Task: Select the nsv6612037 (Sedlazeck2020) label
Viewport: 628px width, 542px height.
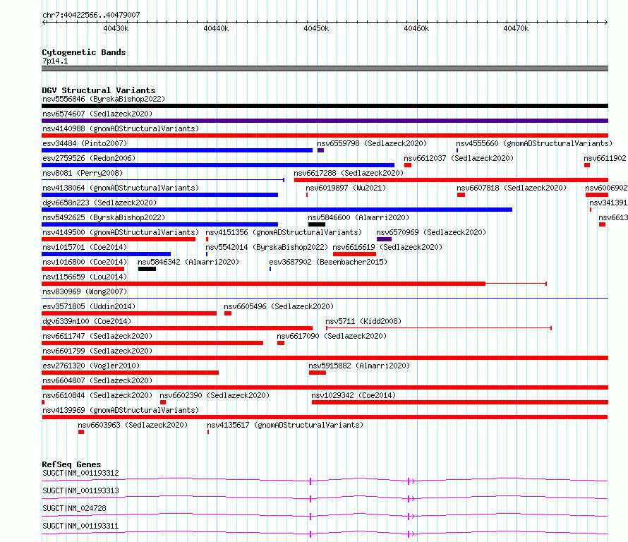Action: (459, 158)
